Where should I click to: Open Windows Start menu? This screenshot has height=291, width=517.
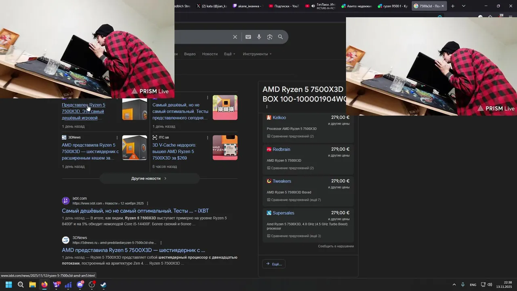coord(8,285)
